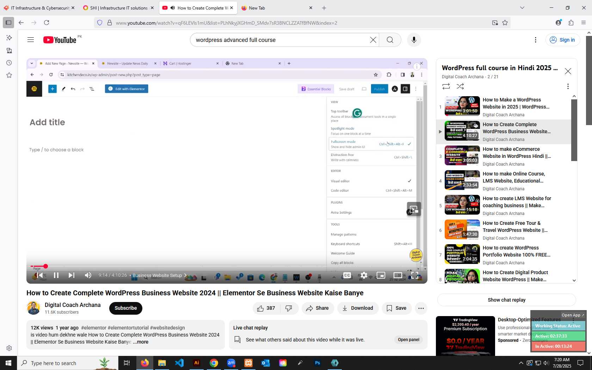Bookmark this page with star
Viewport: 592px width, 370px height.
tap(505, 23)
